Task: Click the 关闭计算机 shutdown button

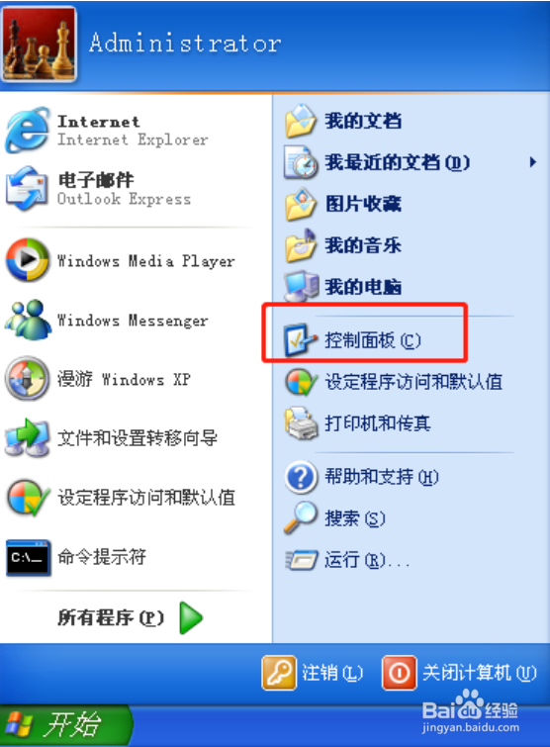Action: pos(460,673)
